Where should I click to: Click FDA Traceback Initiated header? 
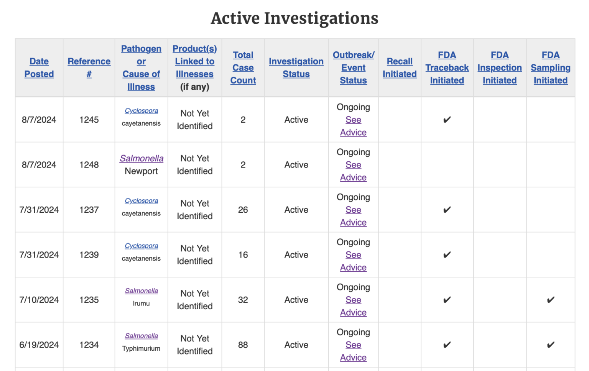coord(447,67)
